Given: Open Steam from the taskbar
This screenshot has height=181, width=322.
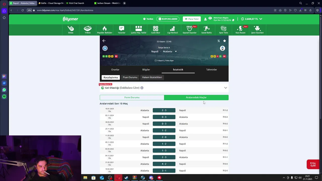Looking at the screenshot, I should pos(126,178).
